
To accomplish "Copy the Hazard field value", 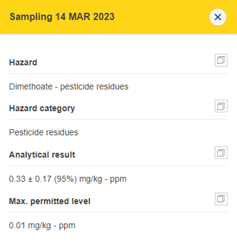I will (221, 60).
